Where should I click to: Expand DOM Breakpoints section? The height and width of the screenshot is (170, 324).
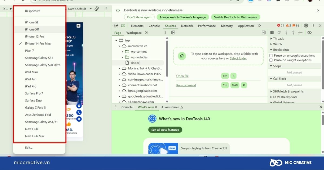283,97
